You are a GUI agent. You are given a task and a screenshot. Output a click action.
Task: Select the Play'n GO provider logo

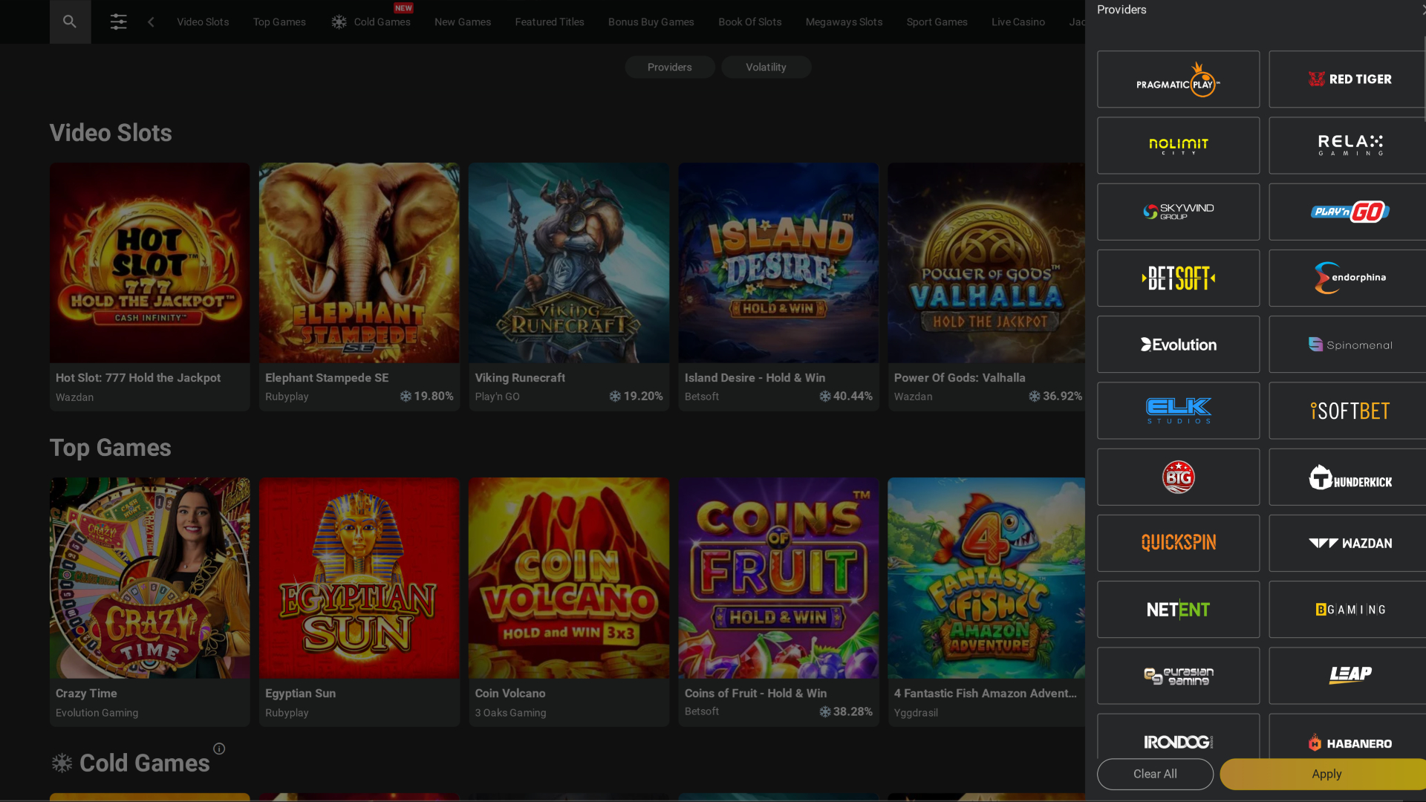[x=1350, y=212]
